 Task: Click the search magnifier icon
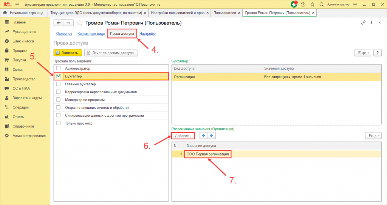[x=321, y=5]
